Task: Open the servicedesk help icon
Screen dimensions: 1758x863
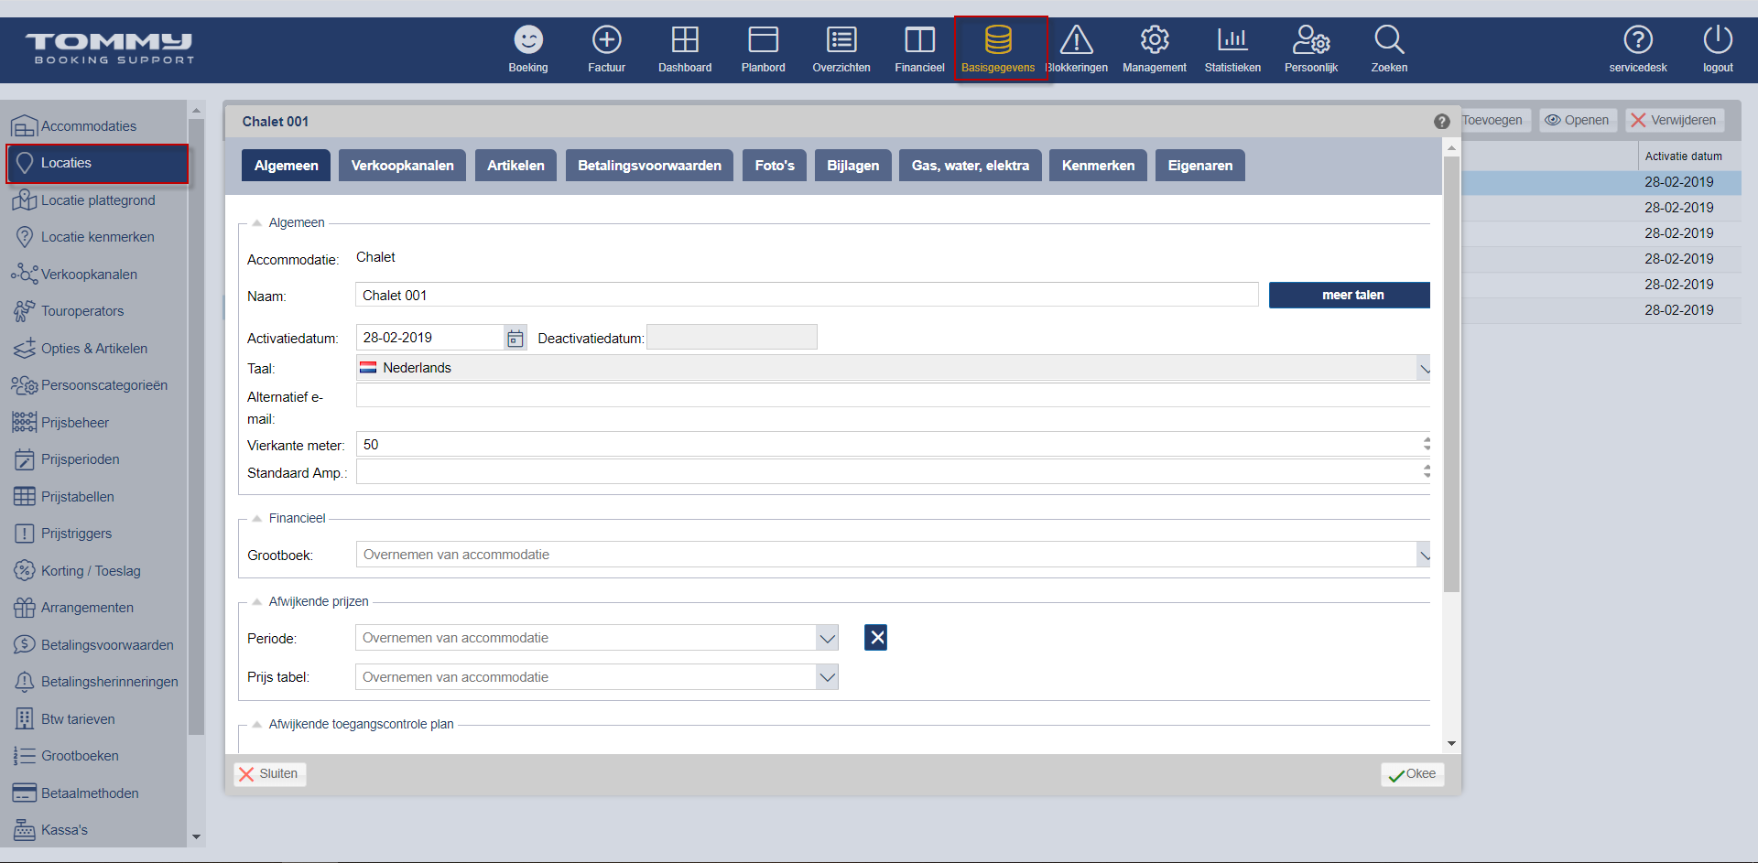Action: [1638, 40]
